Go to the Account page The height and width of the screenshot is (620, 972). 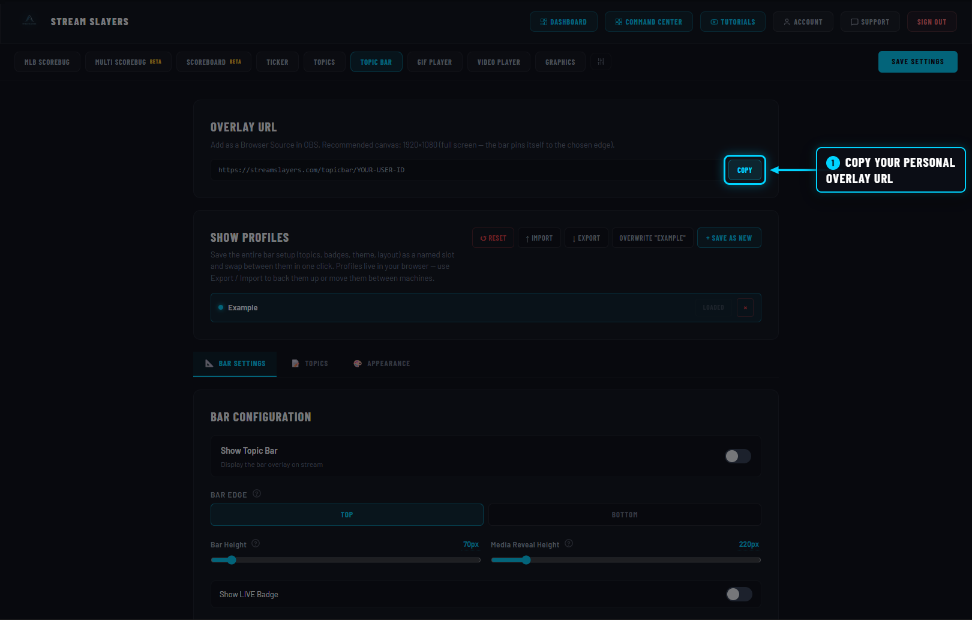(803, 22)
